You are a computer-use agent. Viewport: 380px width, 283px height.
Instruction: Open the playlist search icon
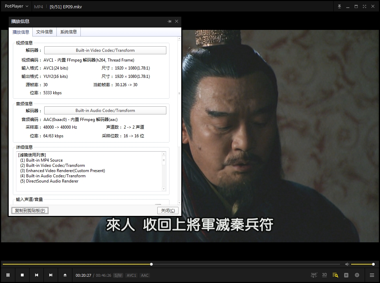click(335, 275)
